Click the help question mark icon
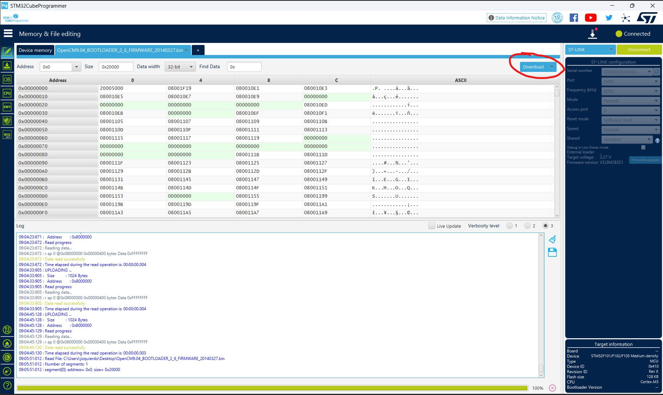This screenshot has width=663, height=395. pyautogui.click(x=7, y=385)
